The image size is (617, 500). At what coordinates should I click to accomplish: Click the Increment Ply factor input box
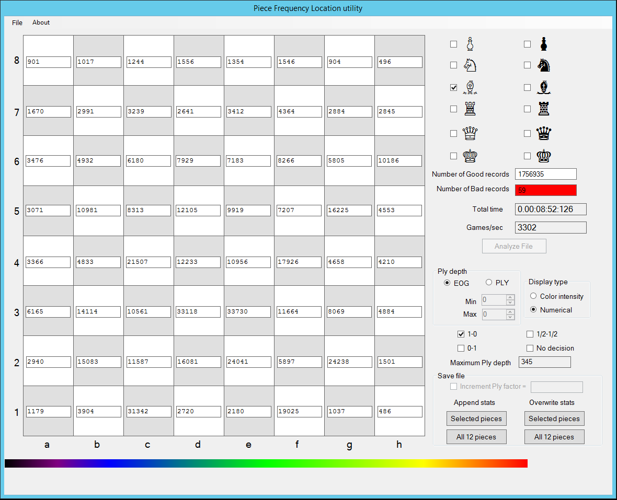(x=556, y=387)
